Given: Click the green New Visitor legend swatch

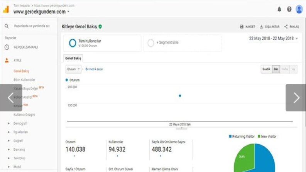Looking at the screenshot, I should coord(259,136).
